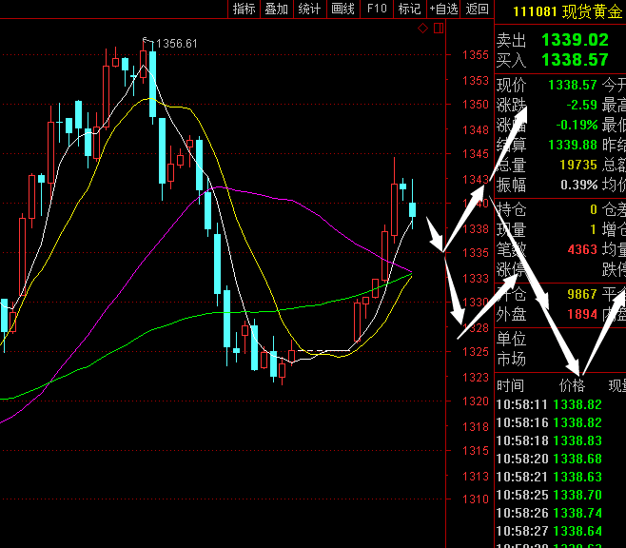Click the 1353 price axis label

point(476,81)
